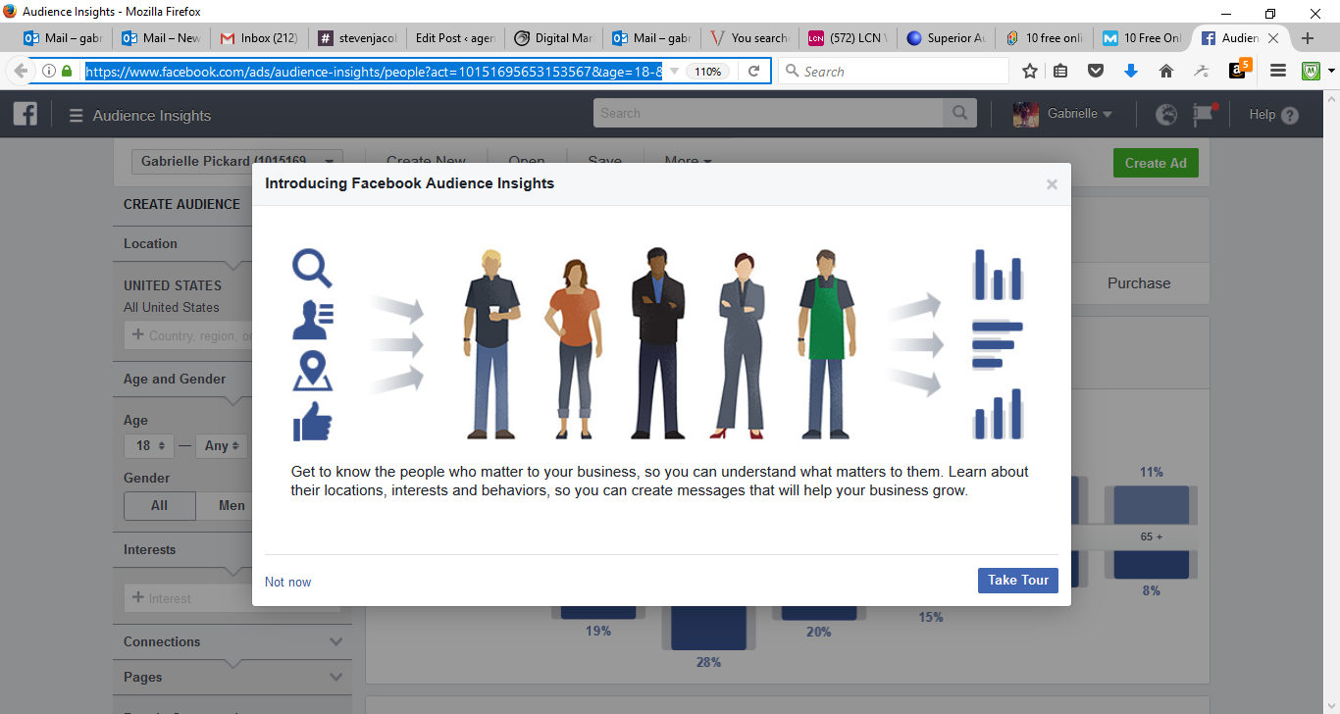
Task: Open the Firefox hamburger menu
Action: click(1278, 72)
